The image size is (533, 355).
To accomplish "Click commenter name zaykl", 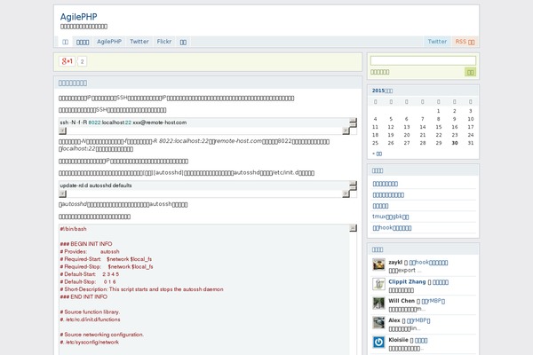I will pos(395,263).
